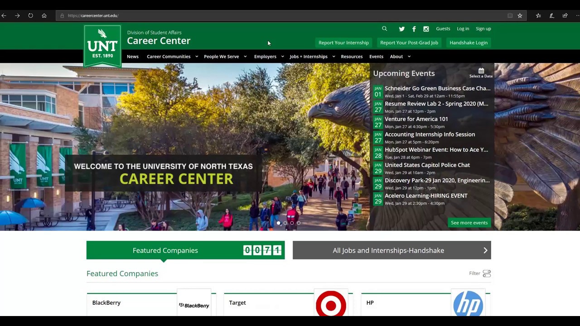Viewport: 580px width, 326px height.
Task: Select All Jobs and Internships-Handshake tab
Action: coord(391,250)
